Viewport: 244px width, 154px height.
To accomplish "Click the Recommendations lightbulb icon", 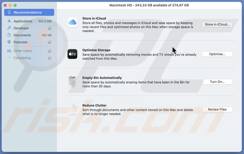I will [x=9, y=12].
